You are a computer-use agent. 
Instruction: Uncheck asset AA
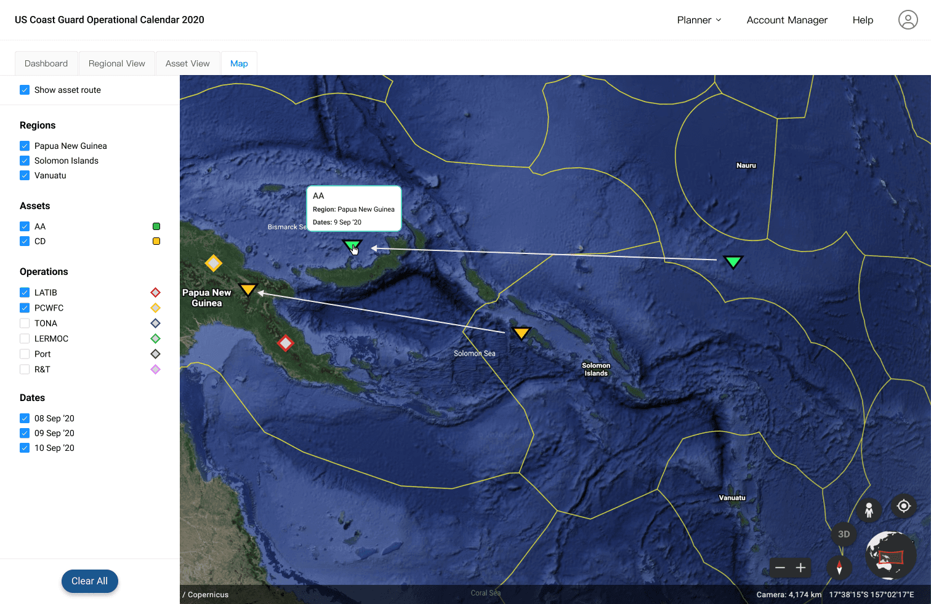(25, 226)
